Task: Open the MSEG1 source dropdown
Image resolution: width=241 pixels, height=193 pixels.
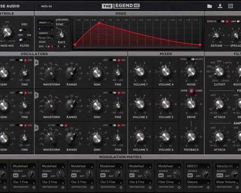Action: [198, 166]
